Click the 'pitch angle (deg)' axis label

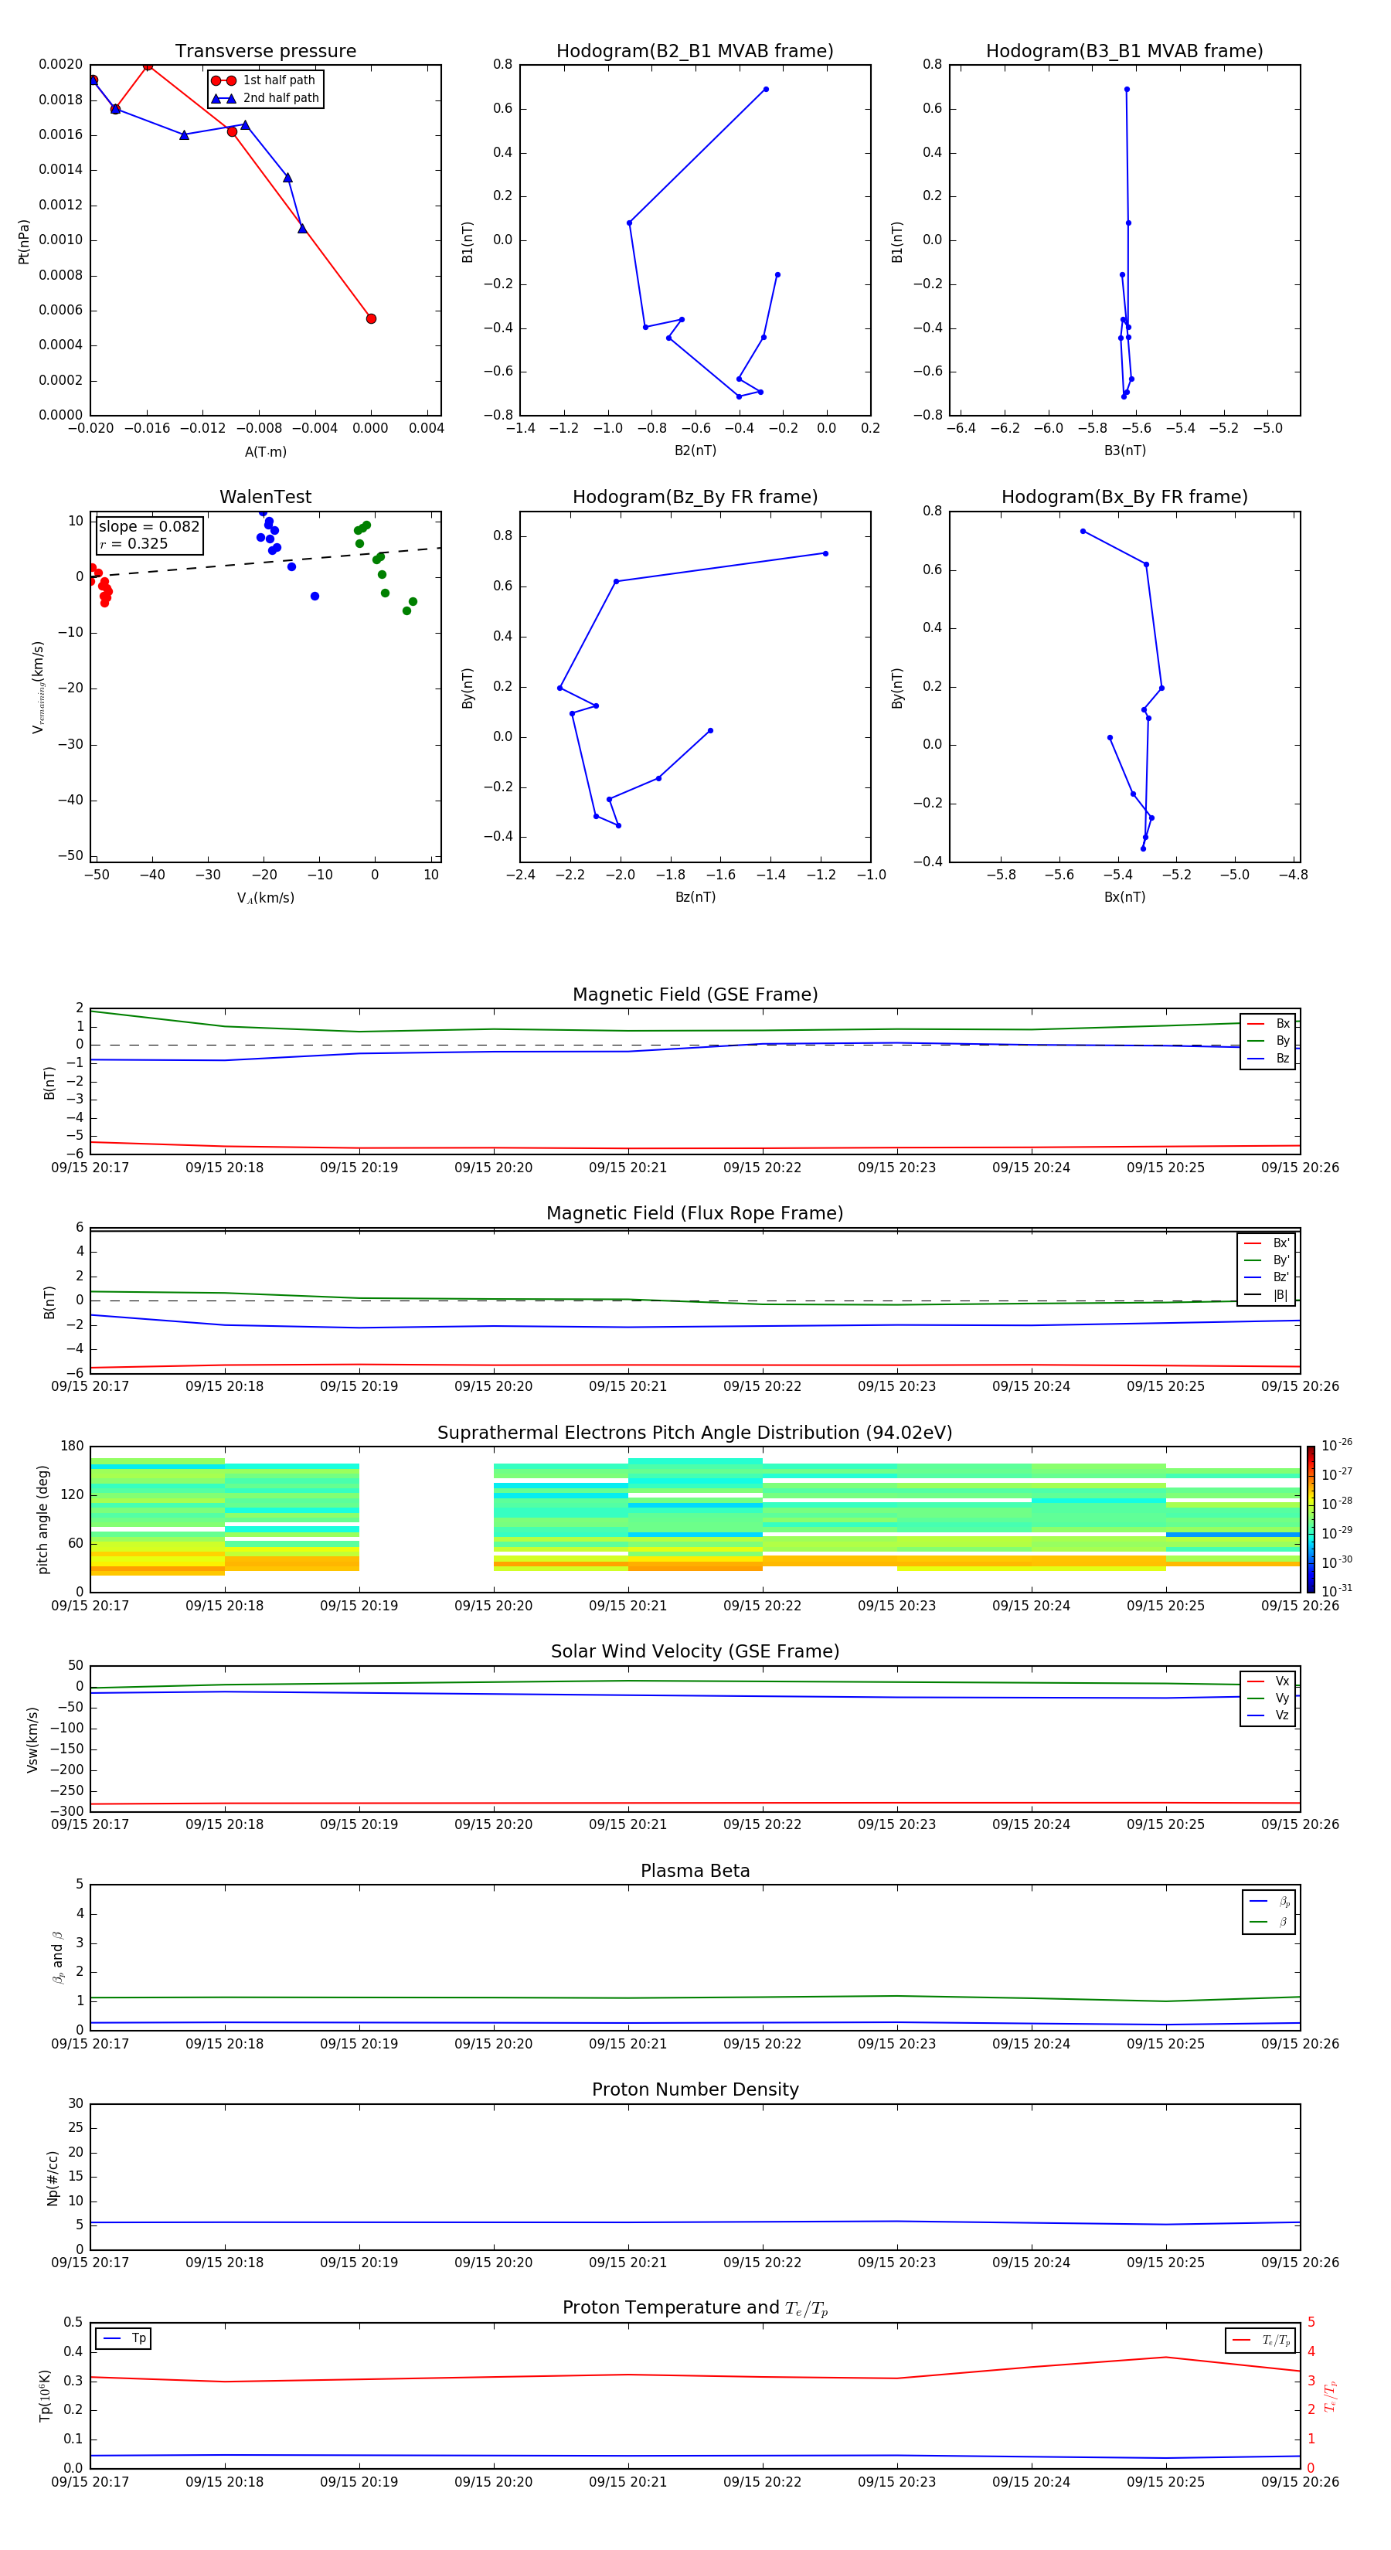click(43, 1519)
